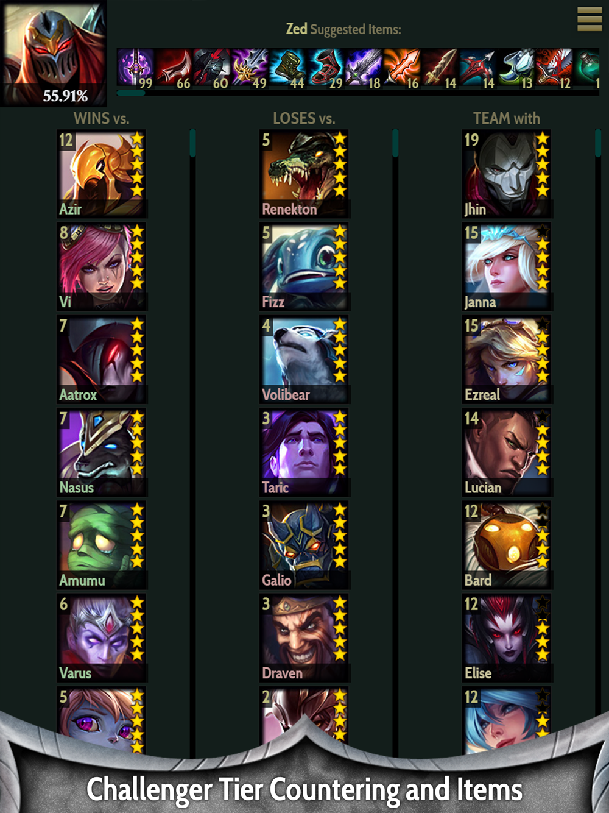Viewport: 609px width, 813px height.
Task: Tap the Amumu champion tile
Action: 102,545
